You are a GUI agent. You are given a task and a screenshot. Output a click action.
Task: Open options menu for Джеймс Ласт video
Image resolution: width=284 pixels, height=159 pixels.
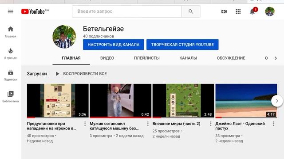click(x=273, y=124)
